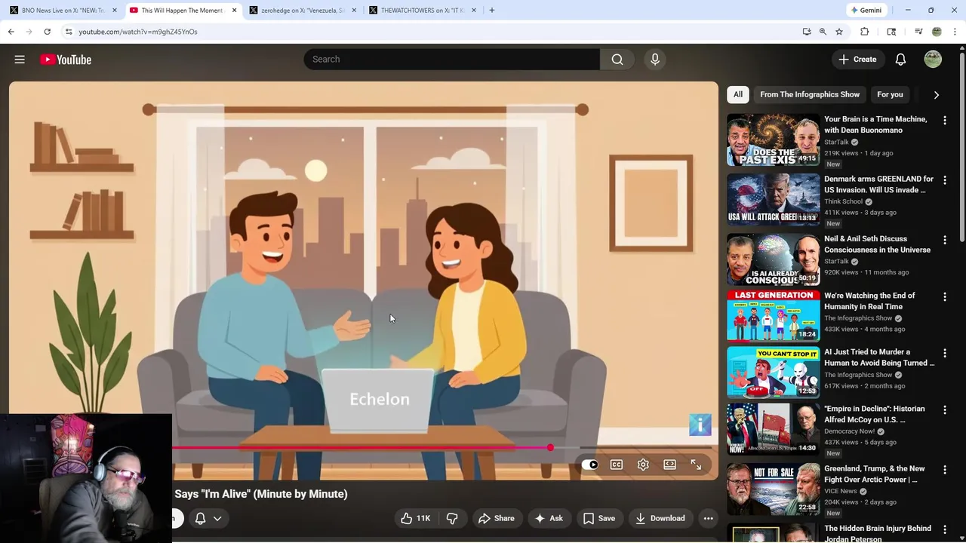This screenshot has height=543, width=966.
Task: Open options for Denmark arms GREENLAND video
Action: point(944,180)
